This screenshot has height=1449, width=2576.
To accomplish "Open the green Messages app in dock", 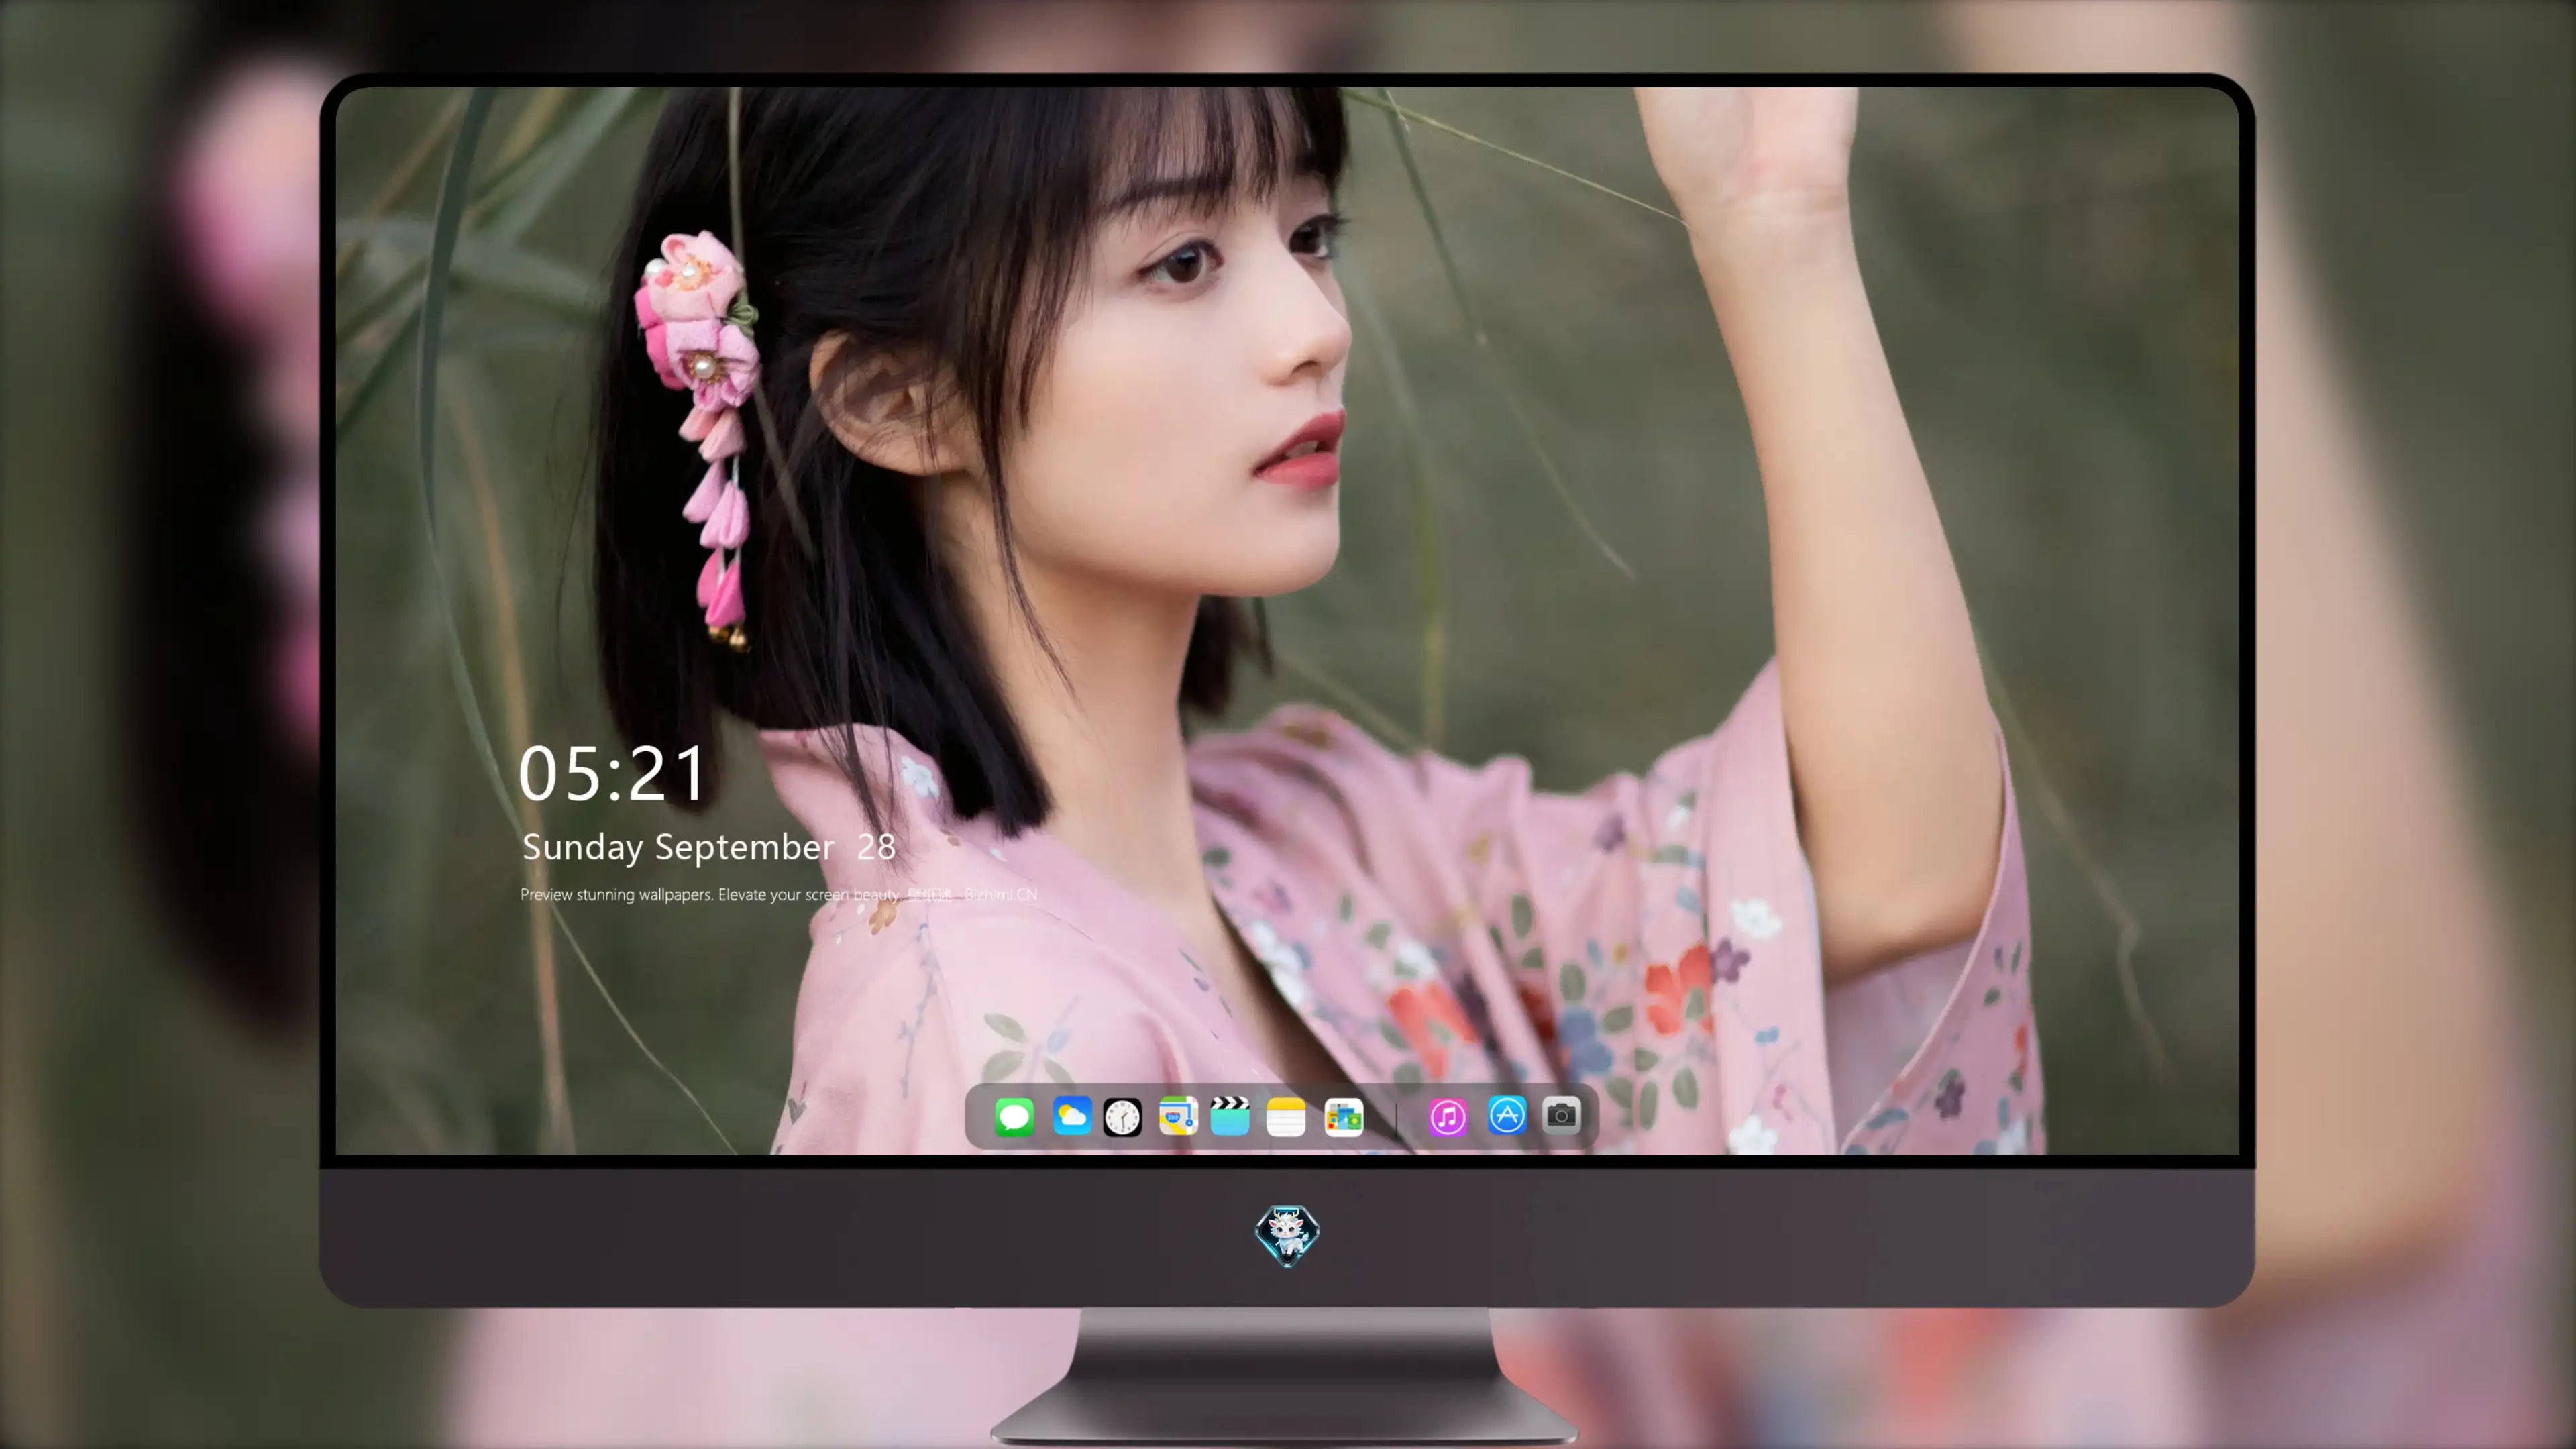I will (1014, 1116).
